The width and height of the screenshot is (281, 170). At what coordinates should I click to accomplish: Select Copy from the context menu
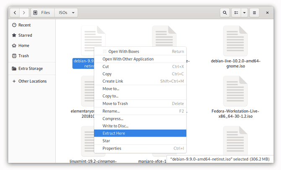pos(140,74)
